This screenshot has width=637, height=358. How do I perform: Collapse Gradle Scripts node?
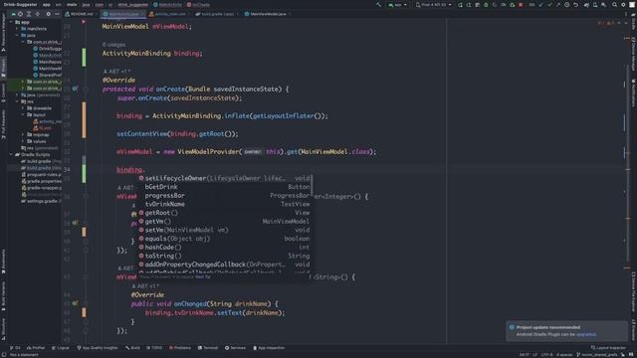click(x=11, y=155)
